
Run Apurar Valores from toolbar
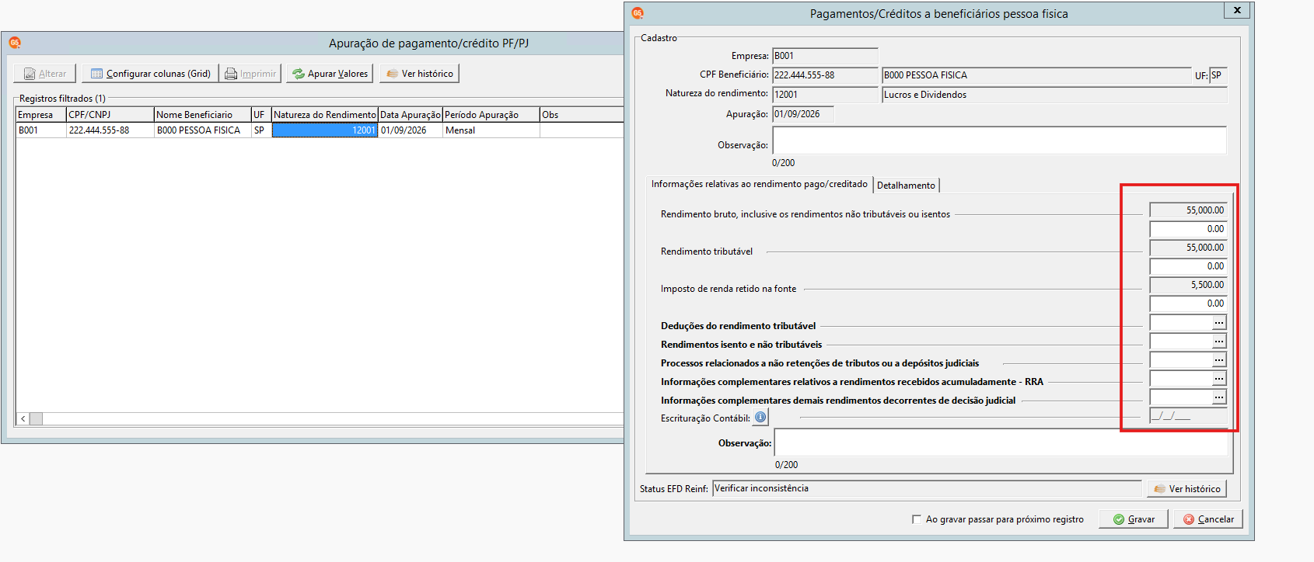pyautogui.click(x=330, y=74)
